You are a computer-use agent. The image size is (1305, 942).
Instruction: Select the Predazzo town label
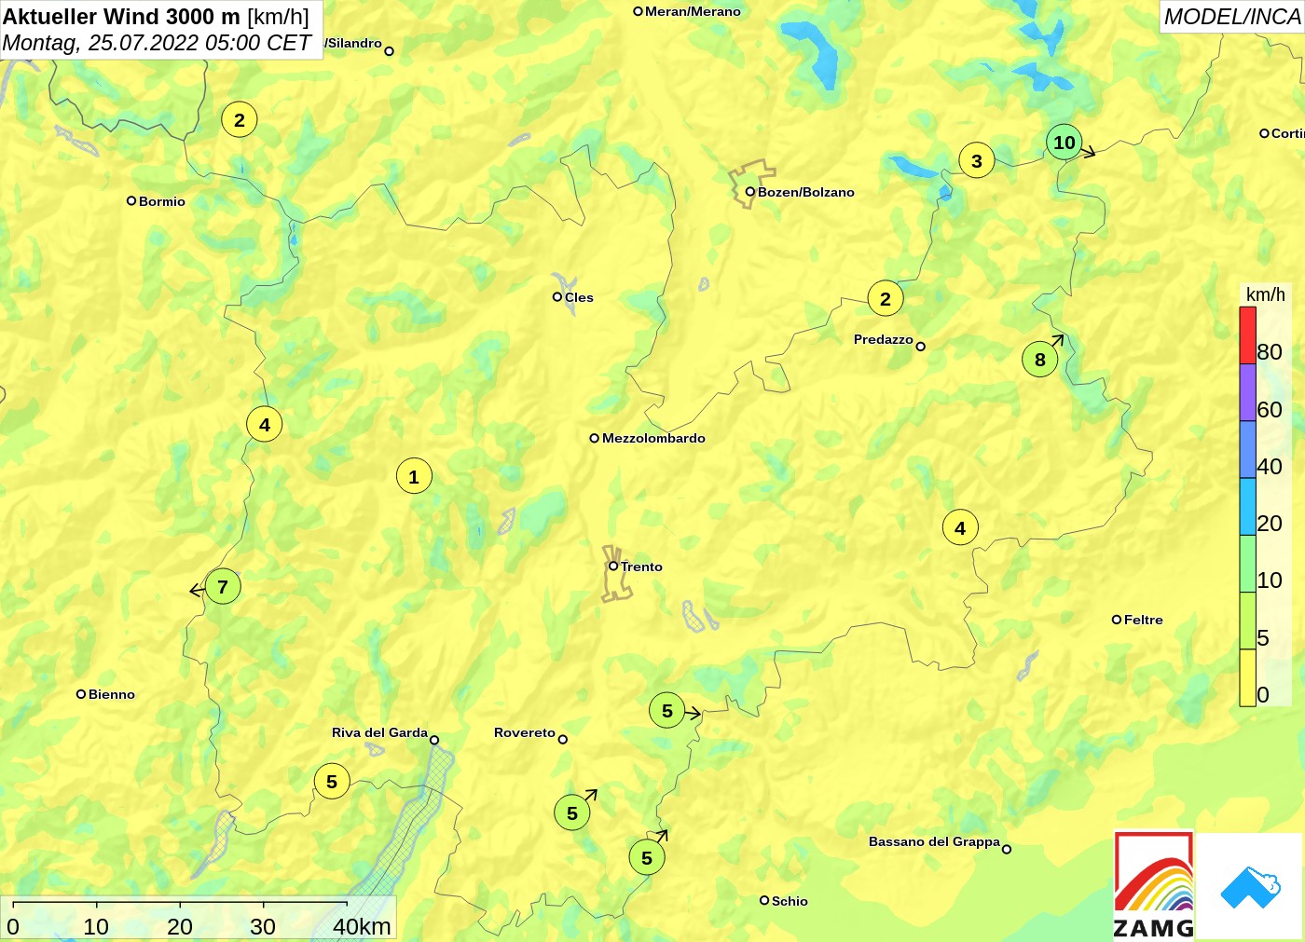884,339
